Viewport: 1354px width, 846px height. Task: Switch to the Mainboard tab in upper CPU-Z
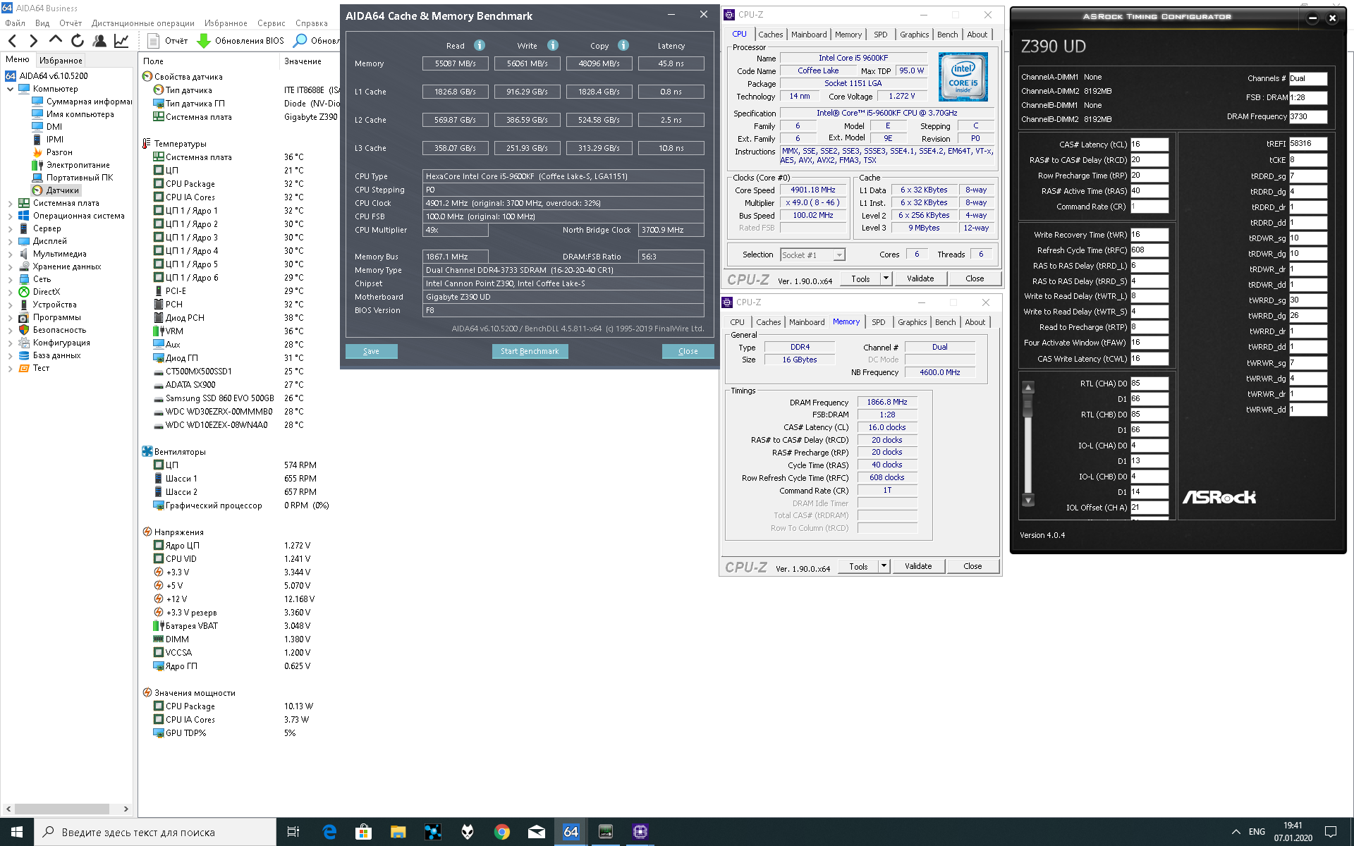pos(809,35)
